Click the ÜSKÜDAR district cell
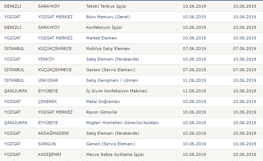 (x=48, y=80)
